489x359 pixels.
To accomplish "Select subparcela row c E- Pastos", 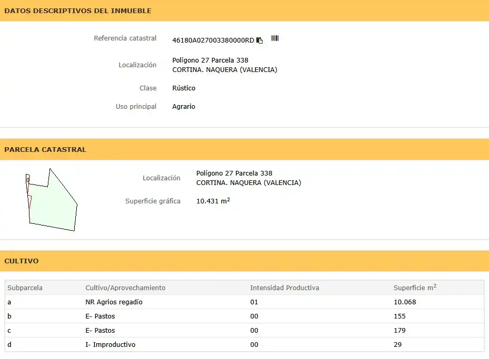I will tap(244, 331).
